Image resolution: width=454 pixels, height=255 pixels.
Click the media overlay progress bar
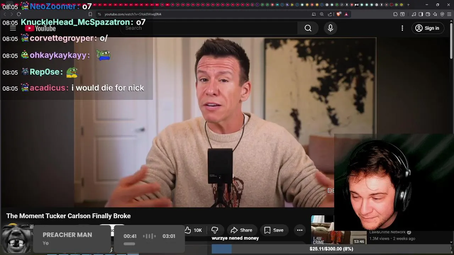coord(129,244)
